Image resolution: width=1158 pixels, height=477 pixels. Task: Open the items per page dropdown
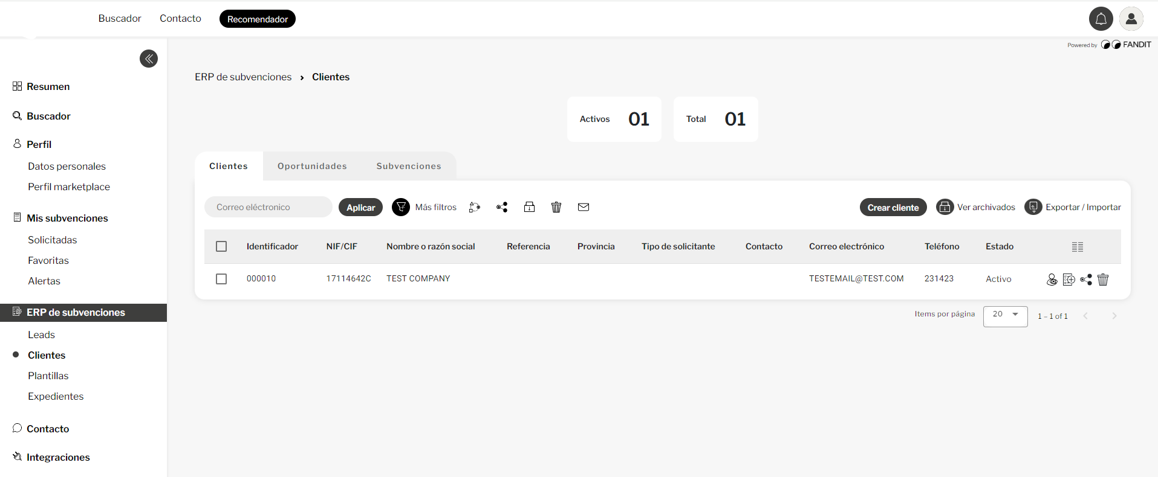pyautogui.click(x=1005, y=316)
